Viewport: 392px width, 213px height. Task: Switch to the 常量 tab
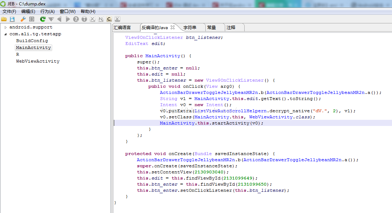(211, 28)
